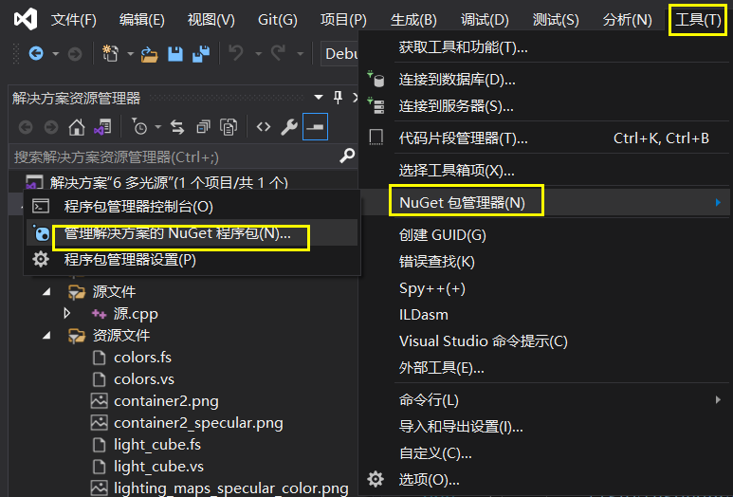This screenshot has width=733, height=497.
Task: Select 导入和导出设置(I)... menu item
Action: (x=543, y=427)
